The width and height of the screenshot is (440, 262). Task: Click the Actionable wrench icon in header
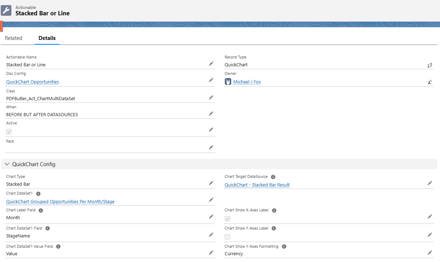6,11
